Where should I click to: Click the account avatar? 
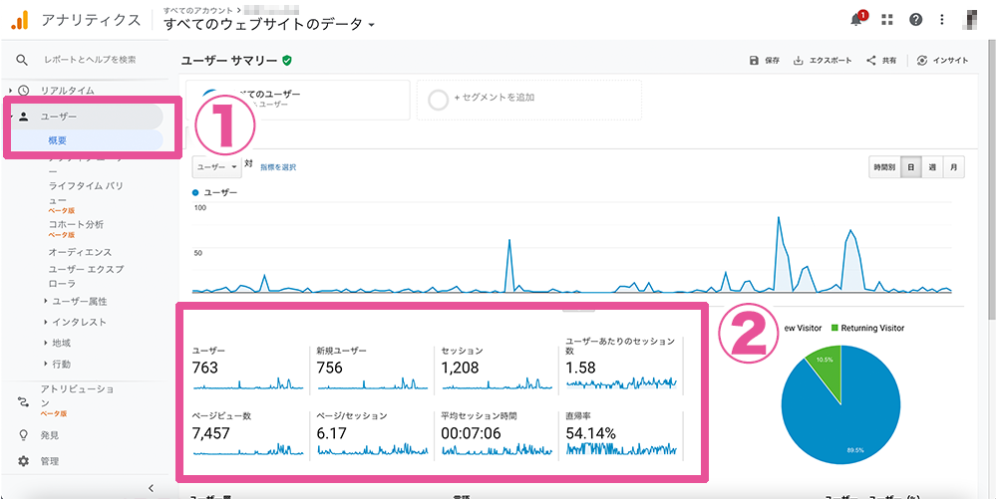pos(972,20)
